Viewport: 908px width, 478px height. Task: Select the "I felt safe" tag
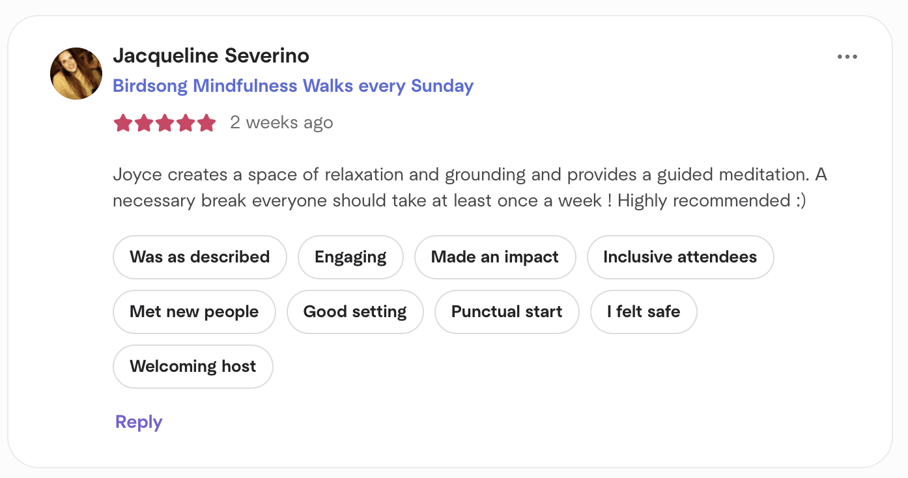(644, 312)
